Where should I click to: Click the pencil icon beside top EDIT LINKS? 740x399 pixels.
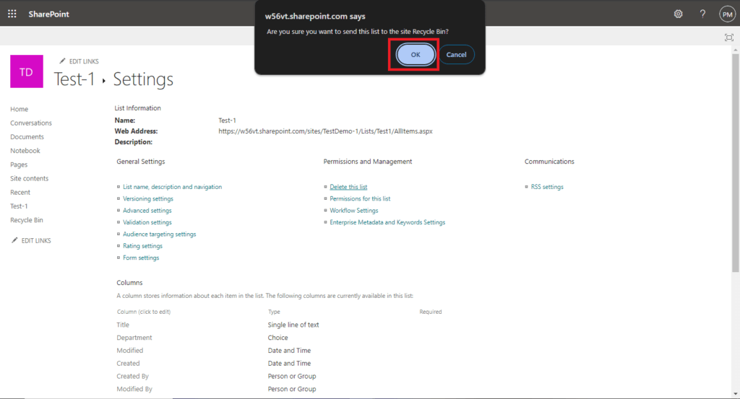coord(62,61)
